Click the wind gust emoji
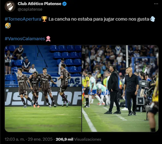Viewport: 162px width, 144px height. pos(152,19)
